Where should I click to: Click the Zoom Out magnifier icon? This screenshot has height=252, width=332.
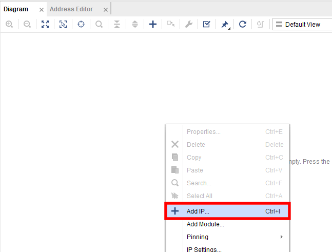(27, 24)
